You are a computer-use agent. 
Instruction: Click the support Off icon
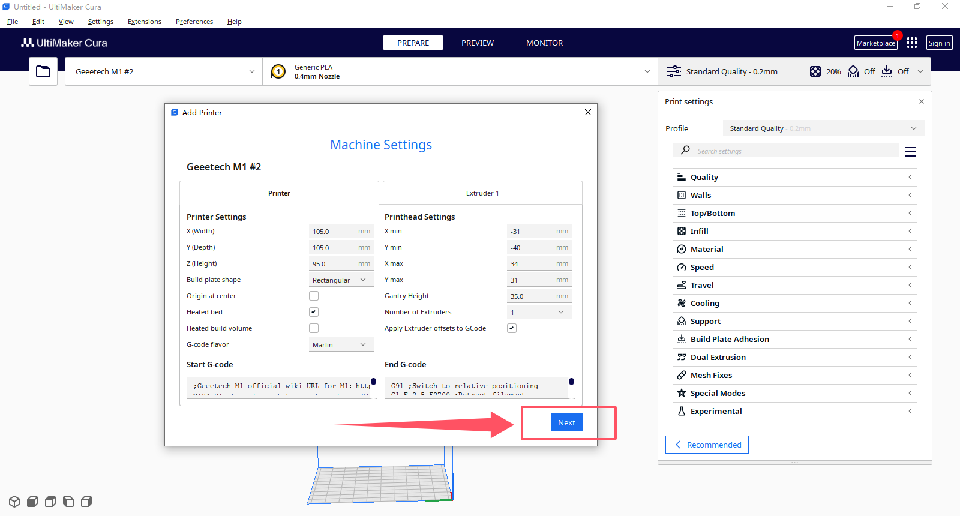pos(853,71)
